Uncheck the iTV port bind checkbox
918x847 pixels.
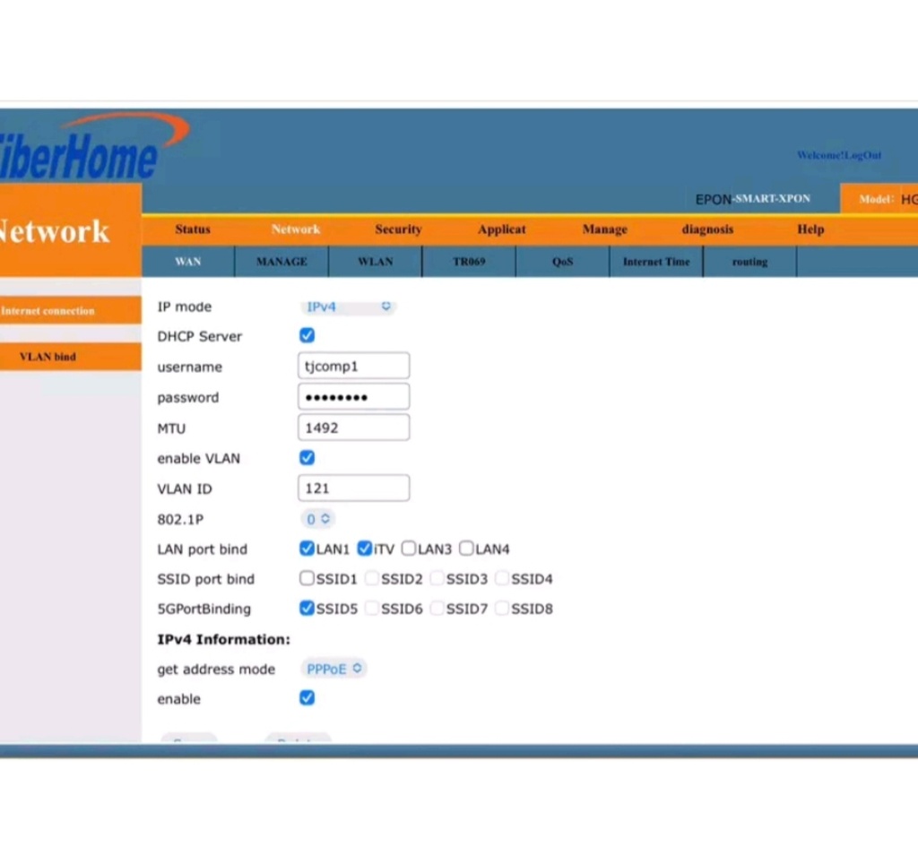[x=364, y=549]
